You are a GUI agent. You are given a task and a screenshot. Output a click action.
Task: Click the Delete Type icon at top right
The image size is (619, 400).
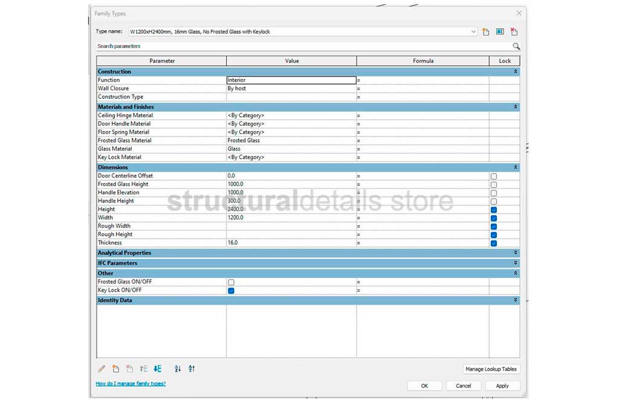pos(514,31)
